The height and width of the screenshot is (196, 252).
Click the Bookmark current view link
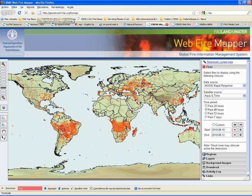click(220, 62)
